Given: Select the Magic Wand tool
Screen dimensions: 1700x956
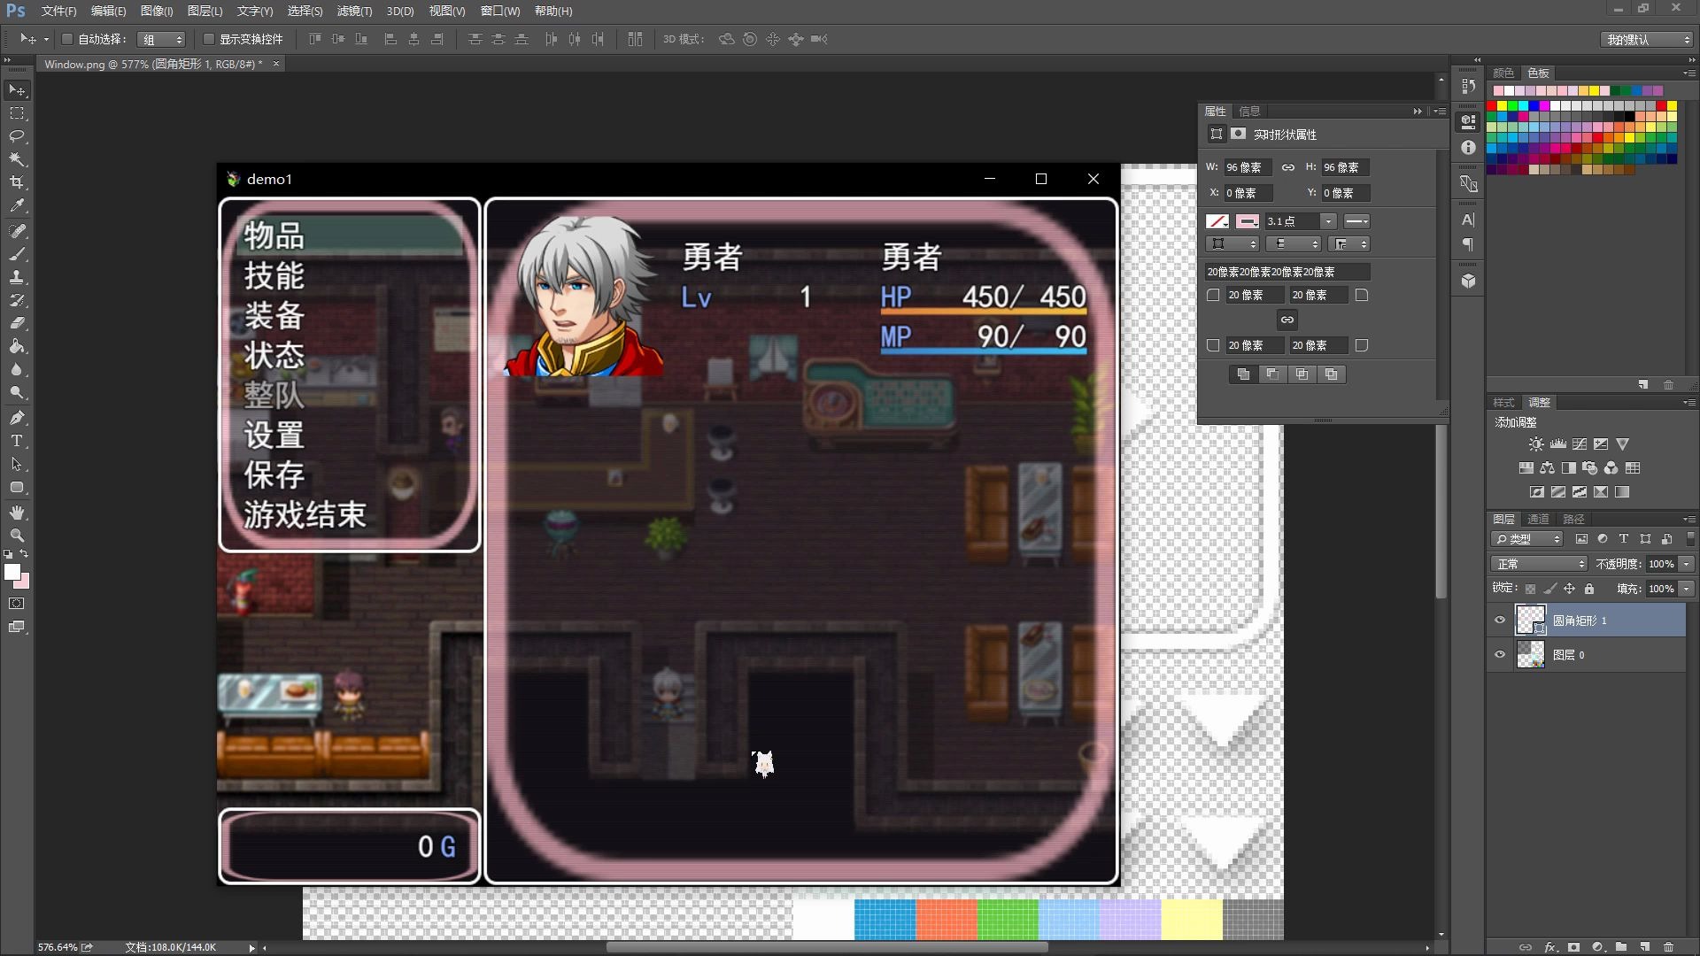Looking at the screenshot, I should 17,159.
